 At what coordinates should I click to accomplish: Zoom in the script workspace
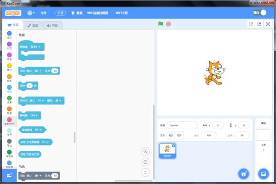[x=145, y=151]
